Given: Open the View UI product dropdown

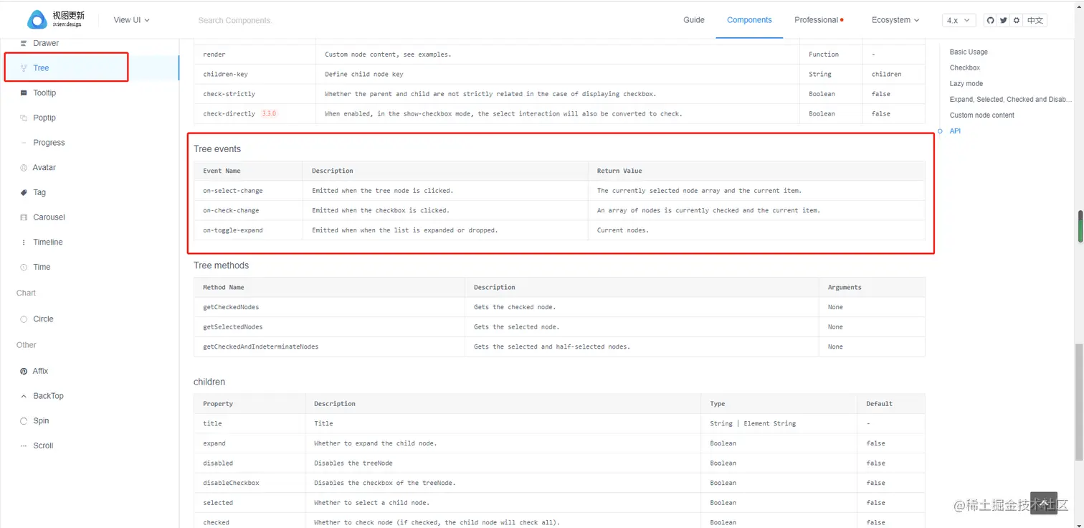Looking at the screenshot, I should pyautogui.click(x=131, y=20).
